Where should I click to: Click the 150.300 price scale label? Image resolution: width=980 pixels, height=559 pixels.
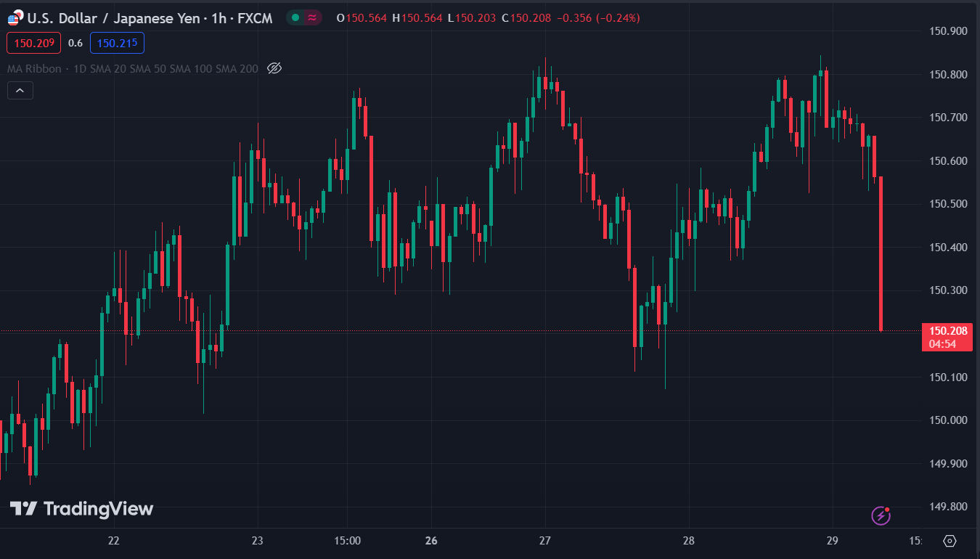tap(949, 290)
